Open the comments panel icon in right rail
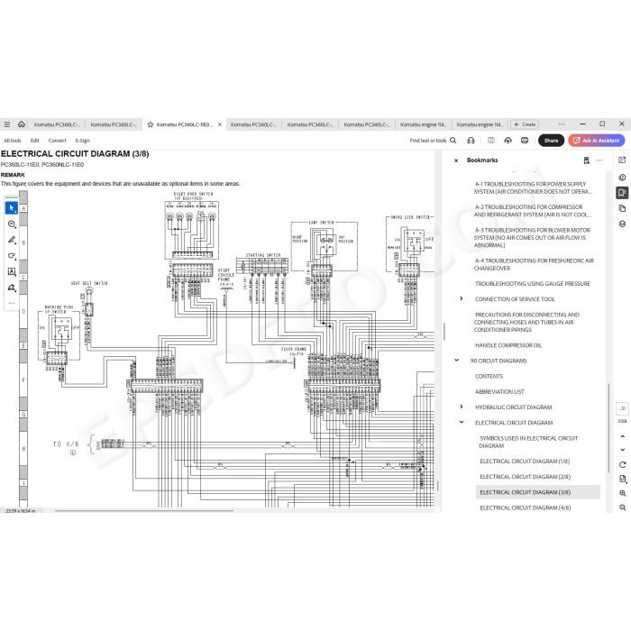Image resolution: width=631 pixels, height=631 pixels. [x=622, y=178]
